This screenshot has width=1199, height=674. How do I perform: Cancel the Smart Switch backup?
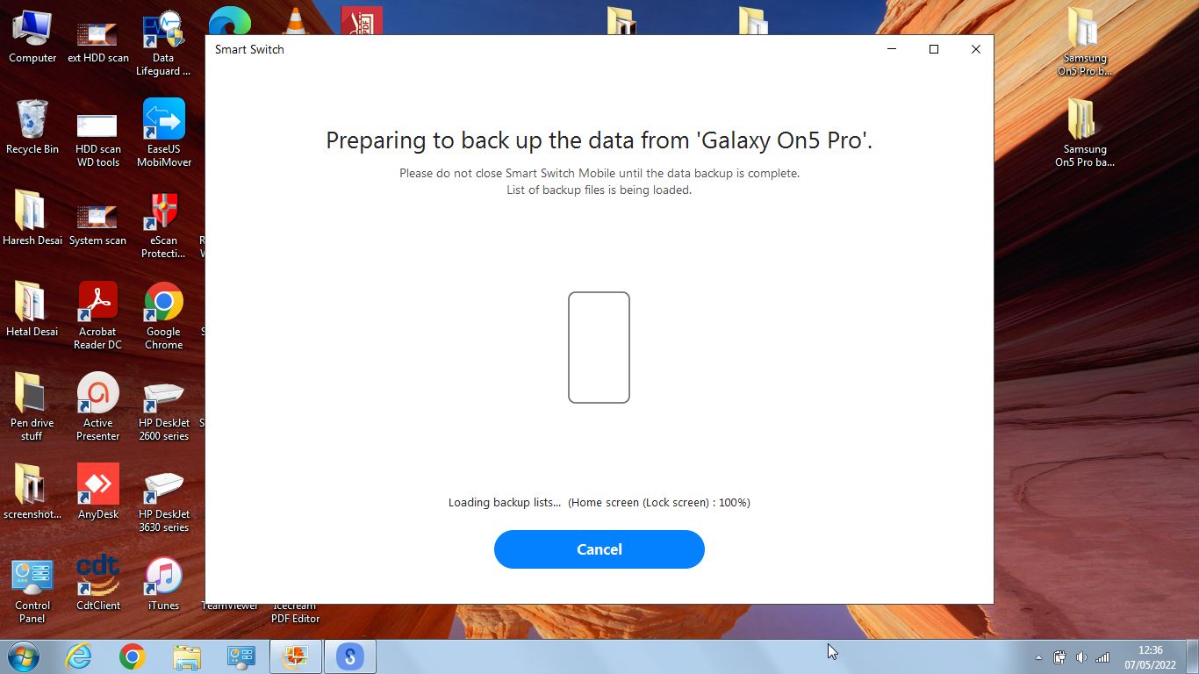[599, 549]
